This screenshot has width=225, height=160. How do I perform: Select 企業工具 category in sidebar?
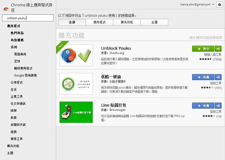[16, 97]
